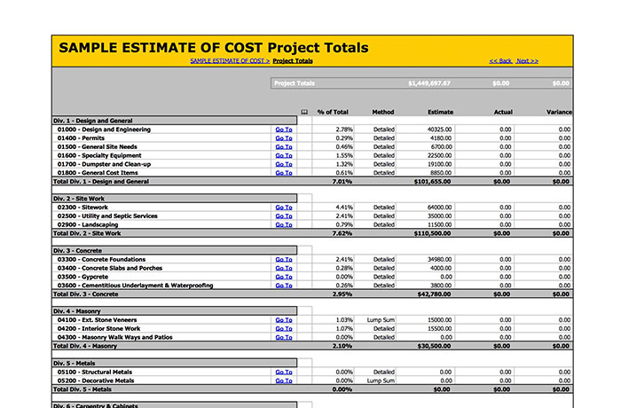Click the 'Next >>' navigation link
This screenshot has height=408, width=621.
point(527,61)
